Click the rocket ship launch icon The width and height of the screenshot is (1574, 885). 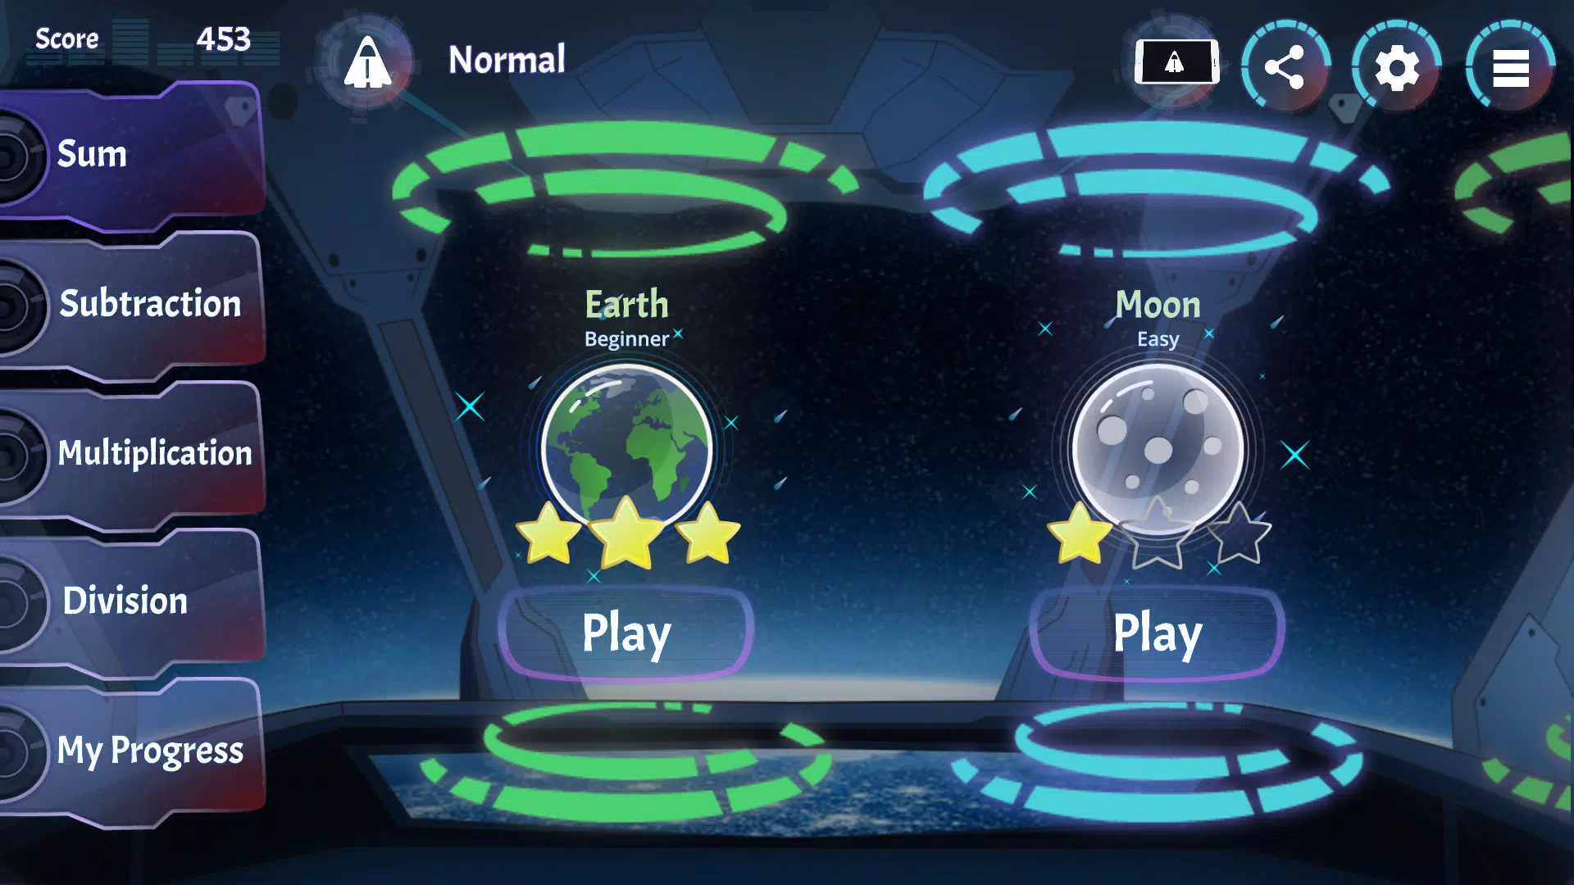(373, 62)
